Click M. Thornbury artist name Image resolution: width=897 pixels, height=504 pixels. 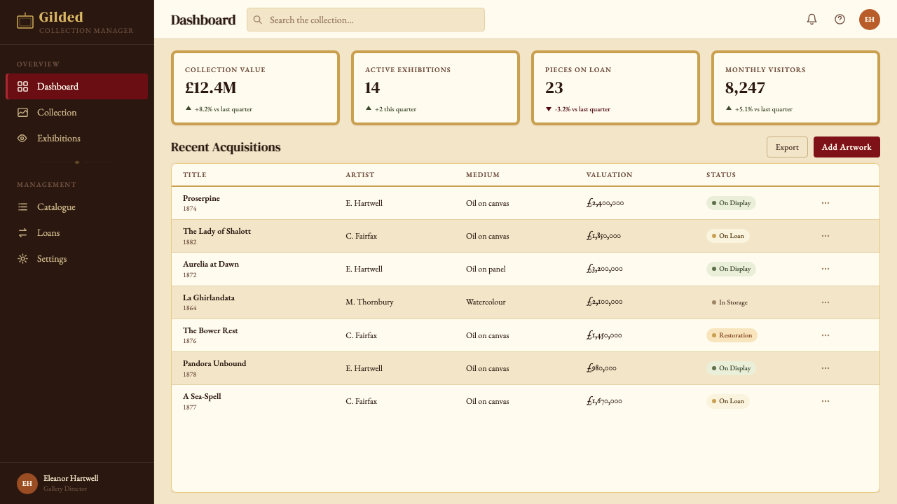click(x=369, y=302)
